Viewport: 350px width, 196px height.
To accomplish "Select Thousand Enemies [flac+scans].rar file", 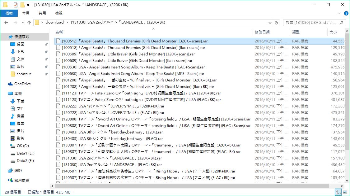I will click(x=133, y=48).
